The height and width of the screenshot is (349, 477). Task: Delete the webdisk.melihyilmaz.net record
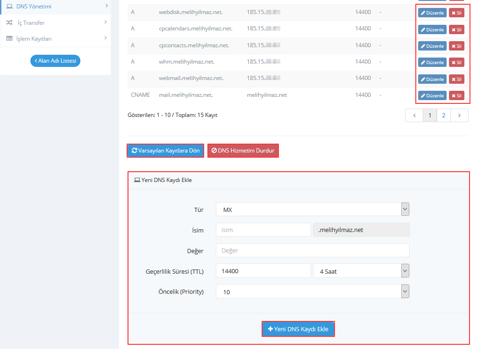[x=456, y=13]
